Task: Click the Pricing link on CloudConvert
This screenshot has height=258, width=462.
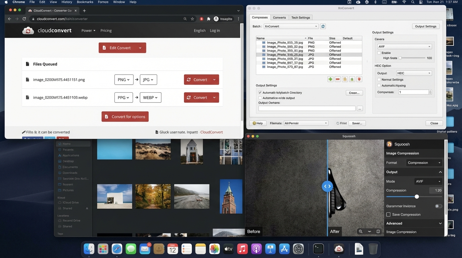Action: click(106, 31)
